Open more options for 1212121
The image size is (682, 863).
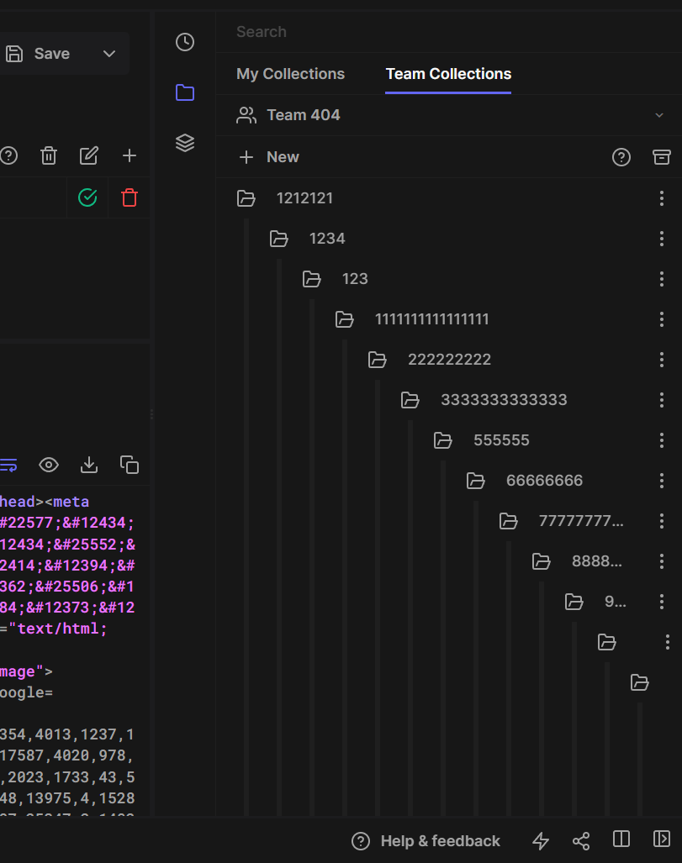662,198
